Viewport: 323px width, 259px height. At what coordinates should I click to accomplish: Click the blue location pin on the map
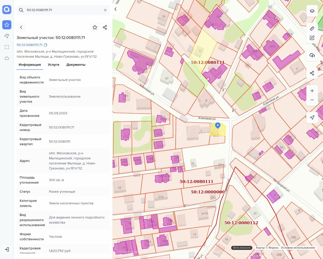click(218, 125)
